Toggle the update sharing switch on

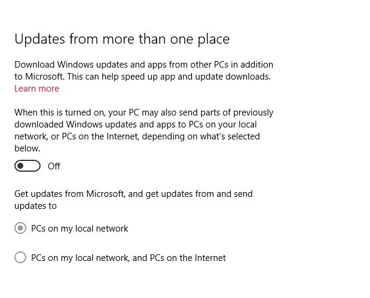coord(27,166)
